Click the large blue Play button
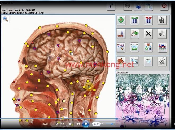Screen dimensions: 175x130 [86, 124]
